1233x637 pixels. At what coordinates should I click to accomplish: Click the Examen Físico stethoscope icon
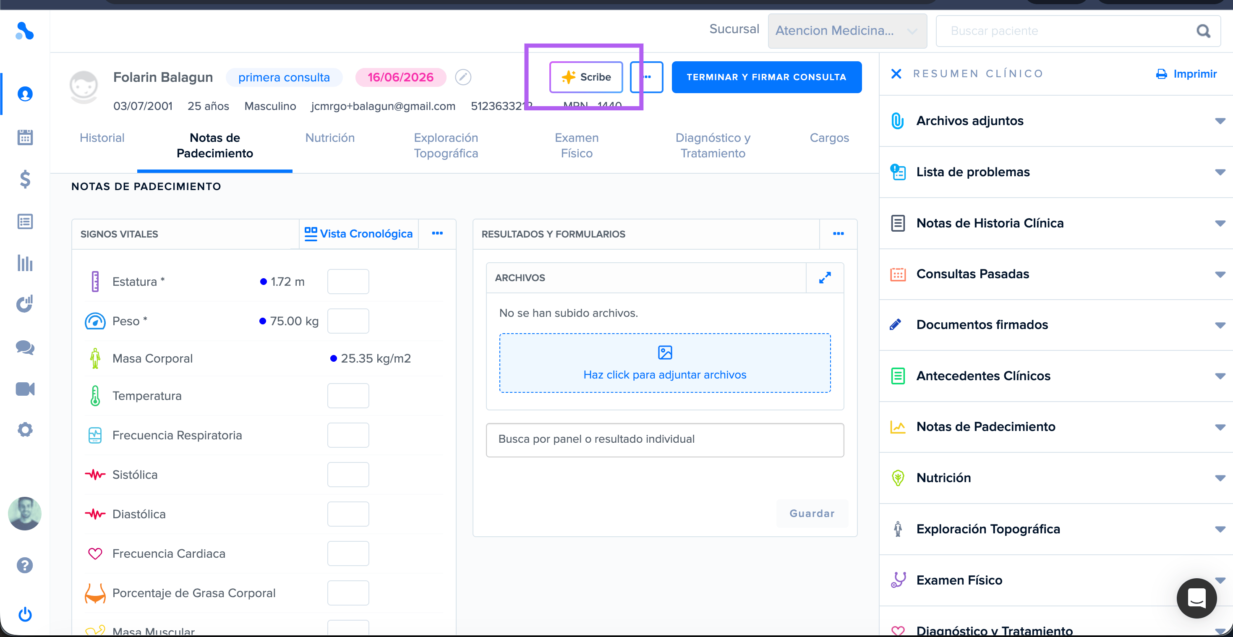[898, 580]
